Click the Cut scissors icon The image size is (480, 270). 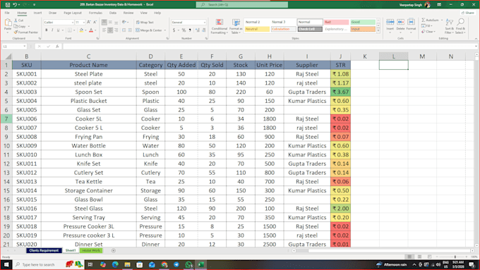[16, 20]
